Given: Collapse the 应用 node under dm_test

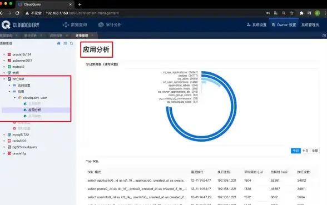Looking at the screenshot, I should [9, 92].
